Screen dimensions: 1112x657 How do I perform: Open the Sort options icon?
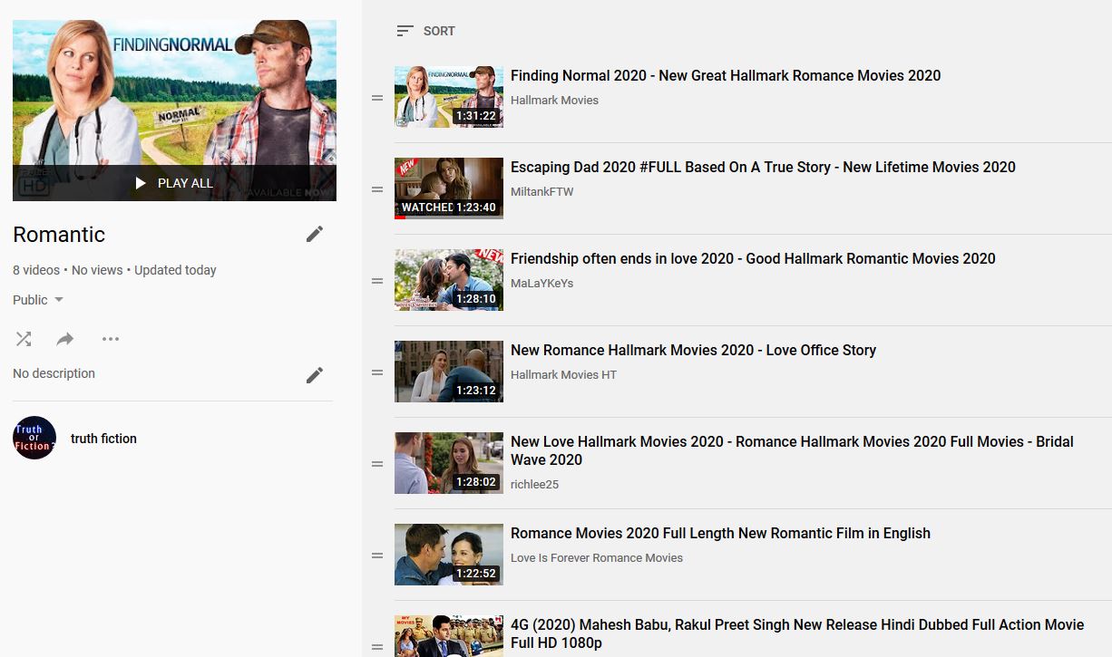click(x=405, y=31)
